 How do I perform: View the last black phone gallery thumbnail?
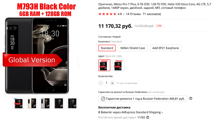tap(72, 103)
